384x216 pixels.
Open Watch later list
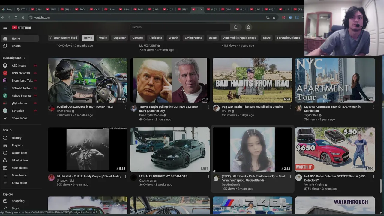tap(19, 153)
